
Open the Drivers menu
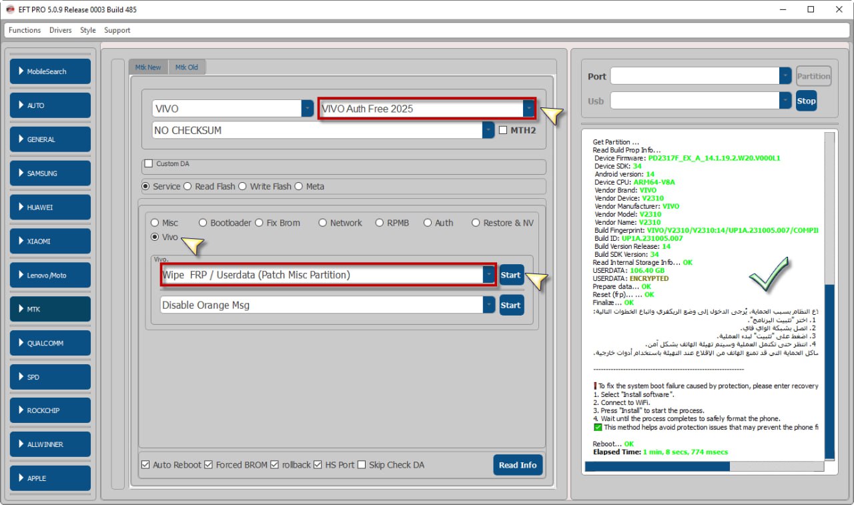(x=61, y=30)
